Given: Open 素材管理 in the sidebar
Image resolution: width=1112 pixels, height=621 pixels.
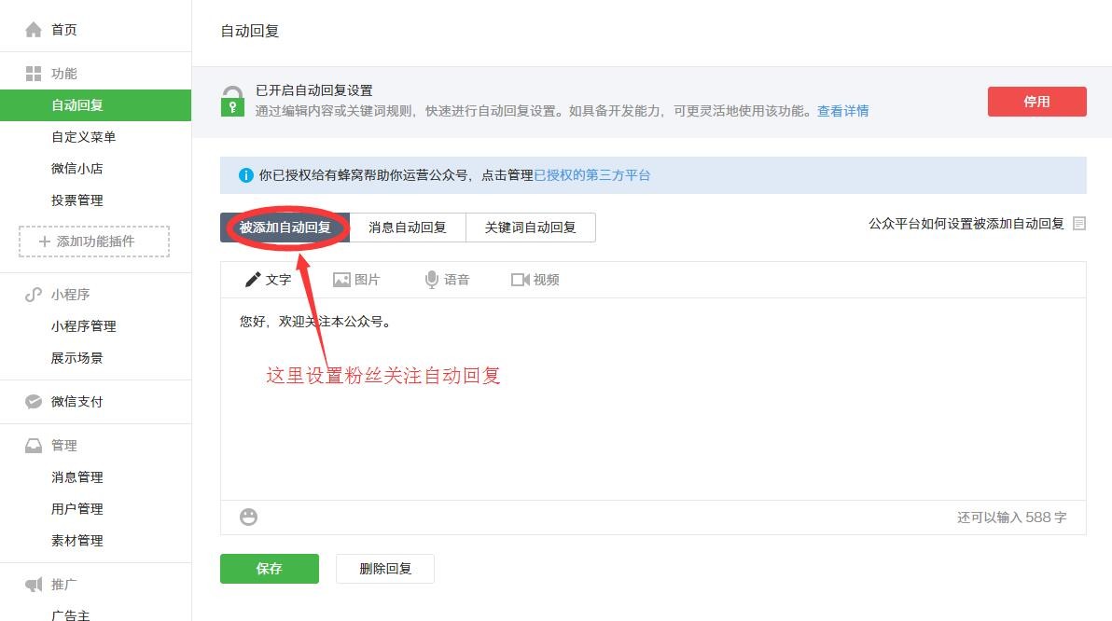Looking at the screenshot, I should pos(76,540).
